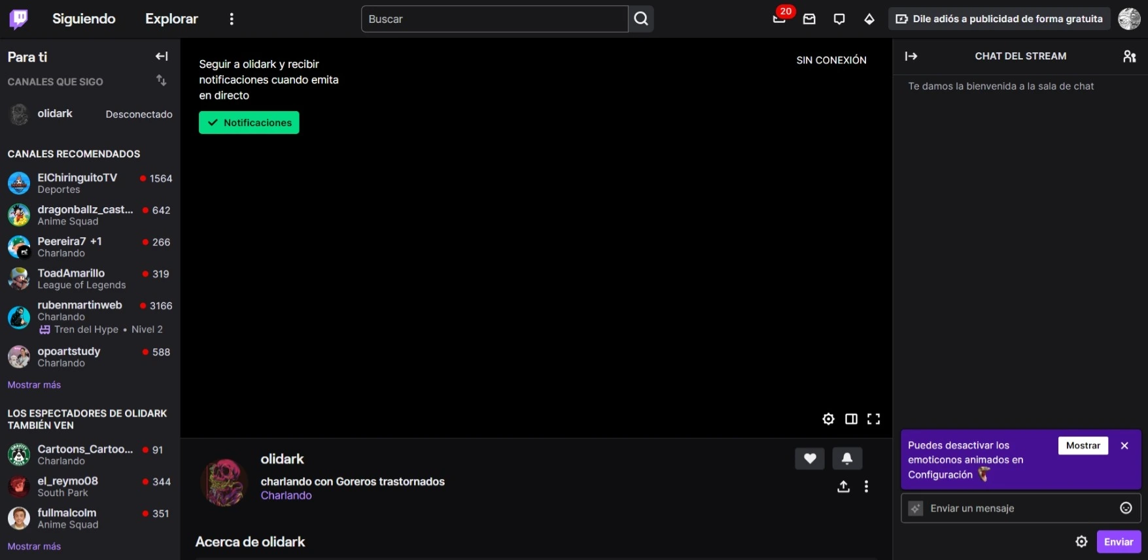This screenshot has height=560, width=1148.
Task: Open video player settings gear
Action: click(x=828, y=419)
